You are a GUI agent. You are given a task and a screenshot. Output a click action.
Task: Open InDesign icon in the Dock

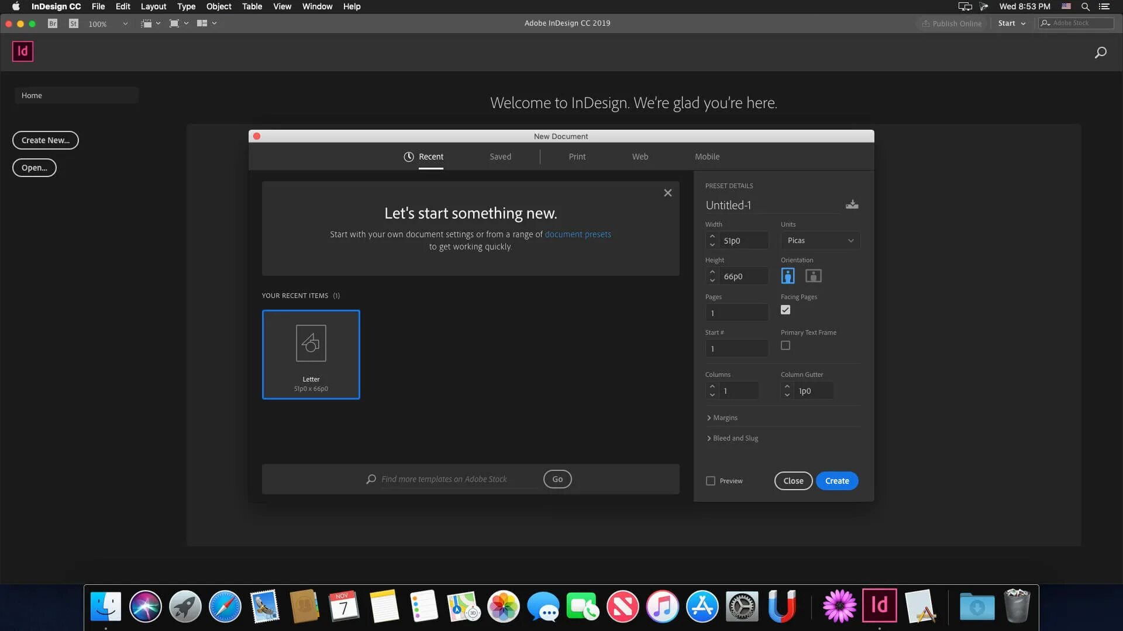click(x=879, y=606)
